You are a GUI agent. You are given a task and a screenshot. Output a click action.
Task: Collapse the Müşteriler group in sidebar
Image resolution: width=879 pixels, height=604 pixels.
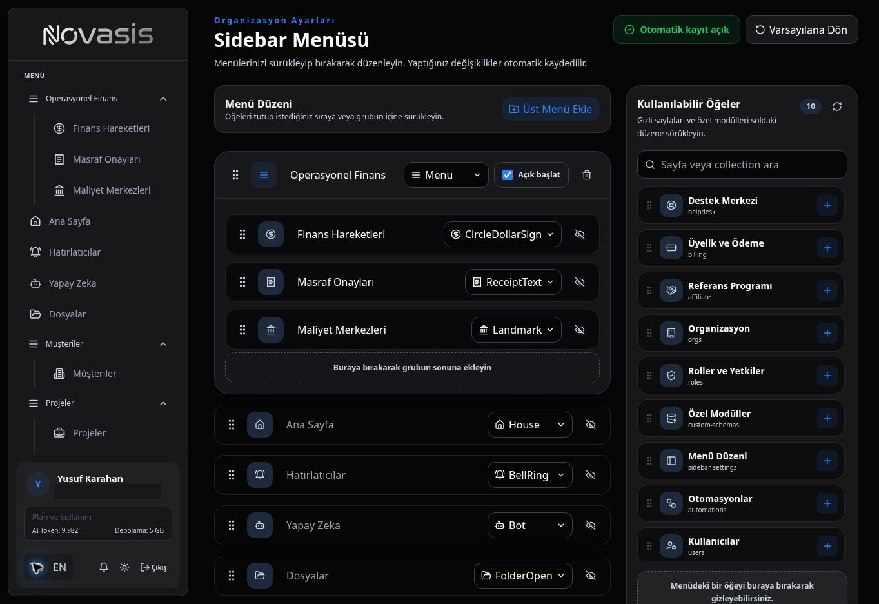[163, 344]
